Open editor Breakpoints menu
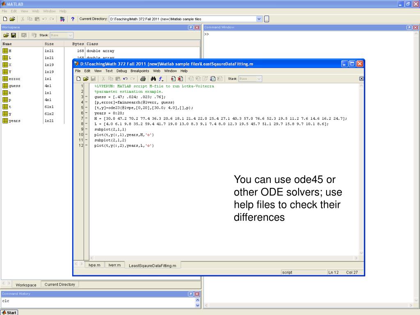Image resolution: width=420 pixels, height=315 pixels. pyautogui.click(x=139, y=71)
